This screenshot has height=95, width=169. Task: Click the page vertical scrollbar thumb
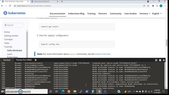tap(167, 43)
